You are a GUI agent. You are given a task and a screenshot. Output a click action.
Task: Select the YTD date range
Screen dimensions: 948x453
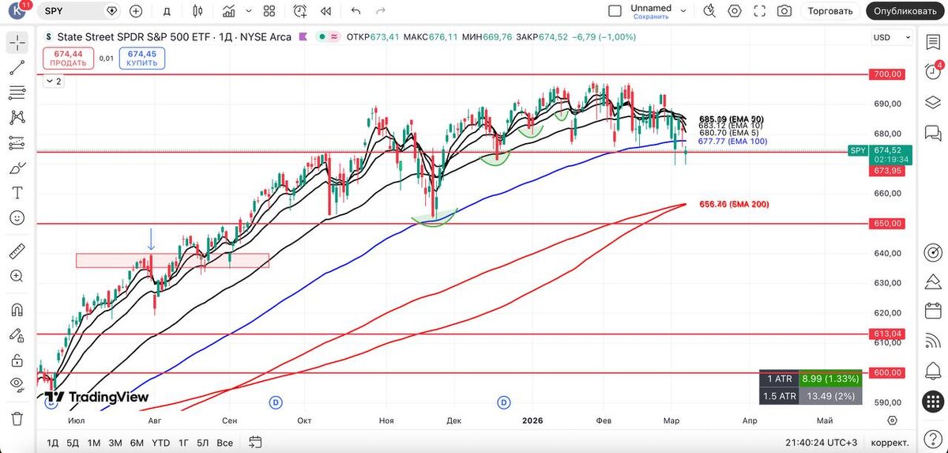[x=161, y=442]
